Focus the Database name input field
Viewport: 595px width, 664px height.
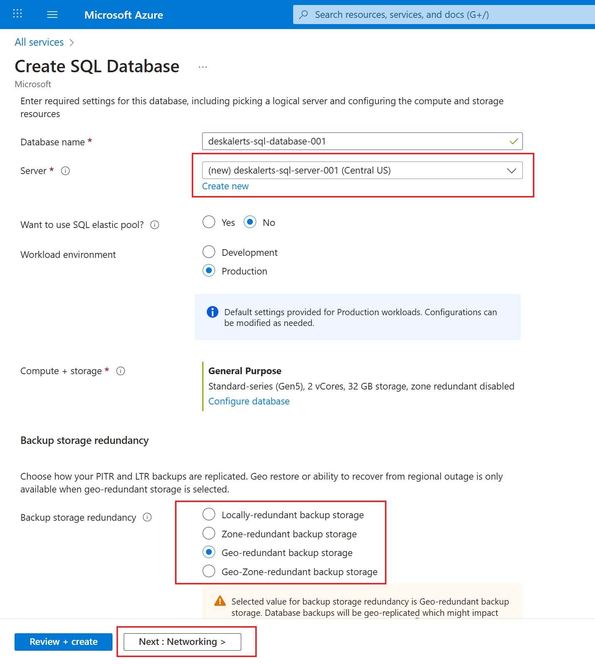click(x=362, y=141)
